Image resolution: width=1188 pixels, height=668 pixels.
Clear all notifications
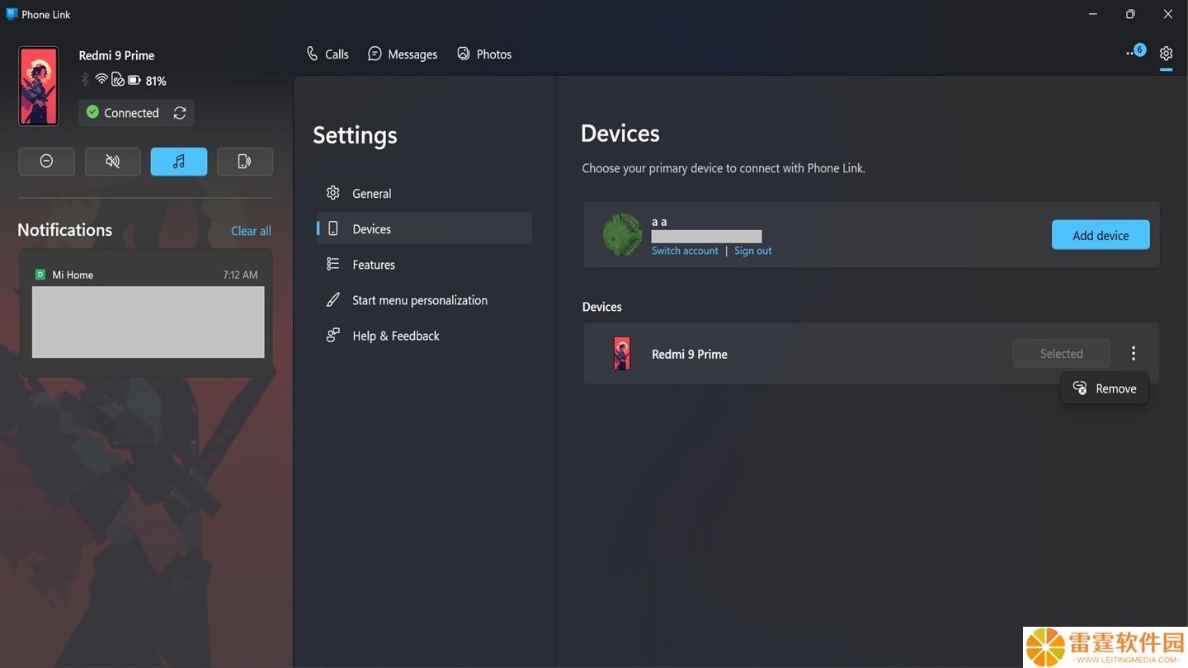tap(251, 231)
